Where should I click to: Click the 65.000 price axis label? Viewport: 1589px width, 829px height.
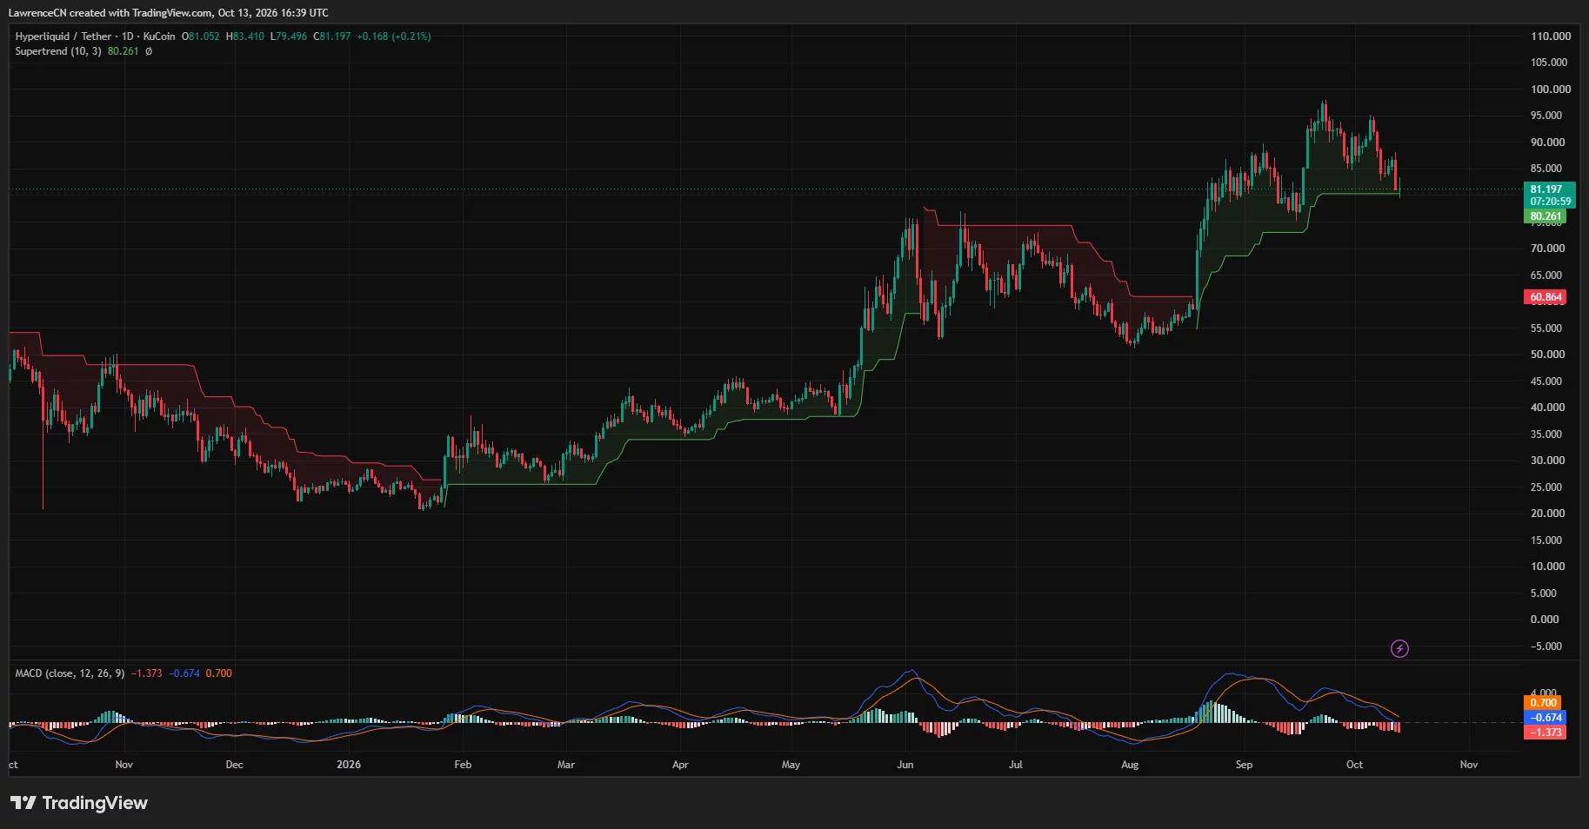(x=1546, y=275)
